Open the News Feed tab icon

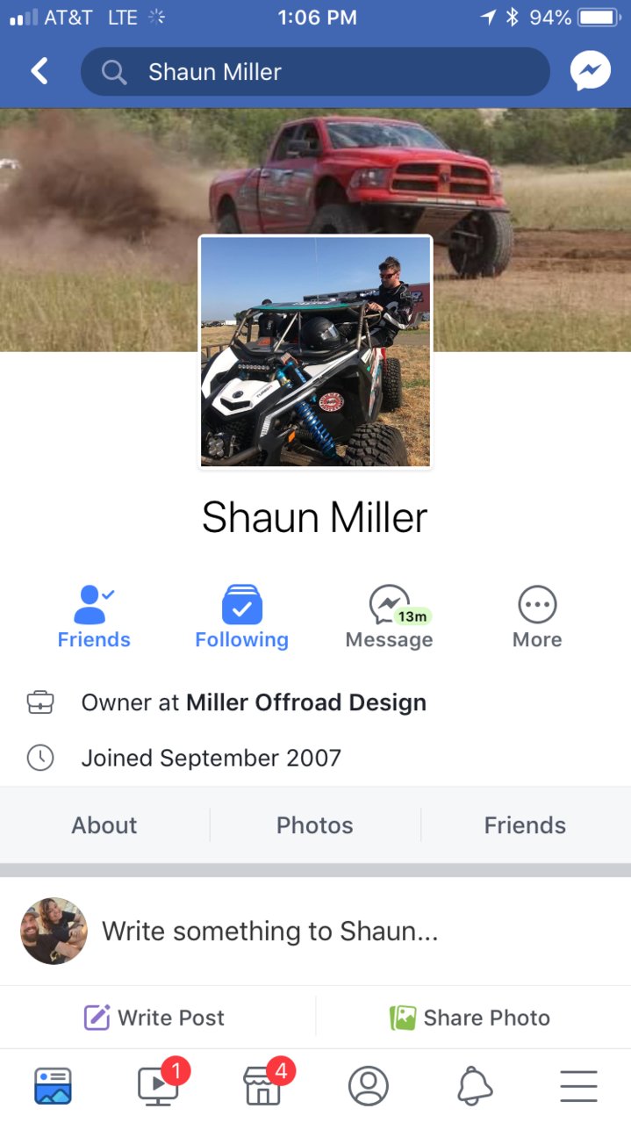click(x=53, y=1086)
